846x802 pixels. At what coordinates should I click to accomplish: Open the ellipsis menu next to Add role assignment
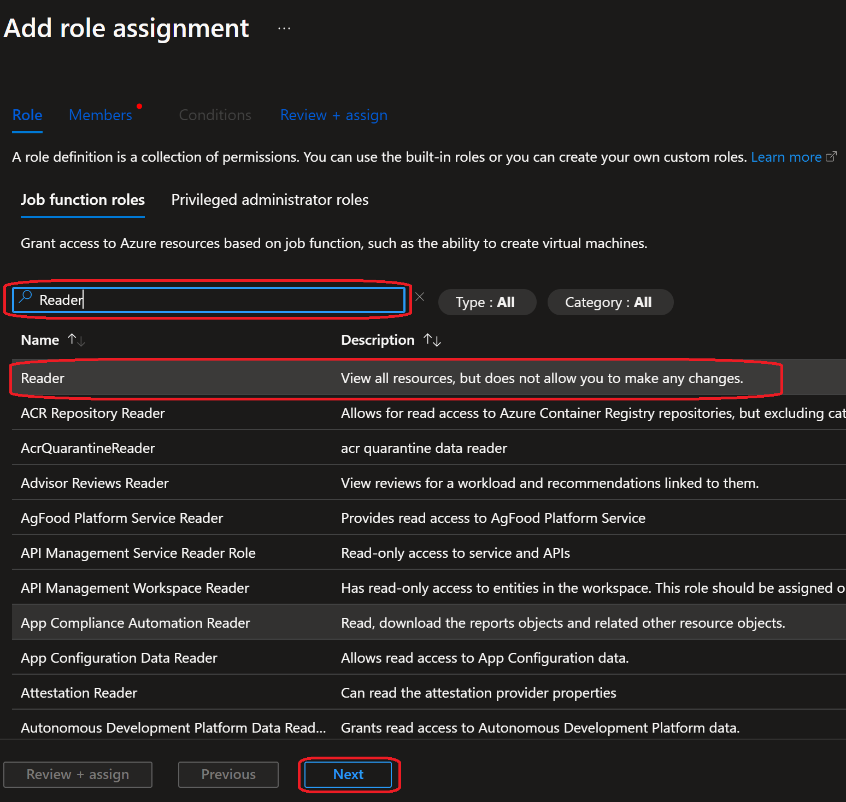tap(284, 27)
